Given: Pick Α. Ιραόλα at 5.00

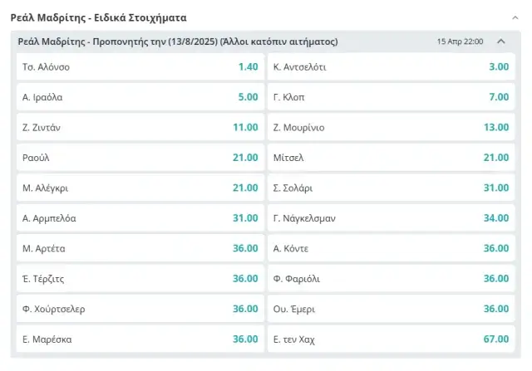Looking at the screenshot, I should tap(140, 97).
